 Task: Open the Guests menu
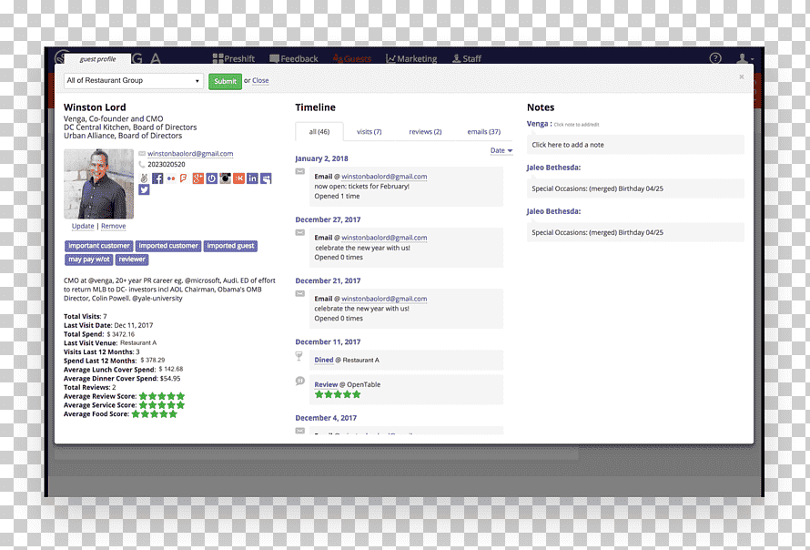[x=352, y=59]
